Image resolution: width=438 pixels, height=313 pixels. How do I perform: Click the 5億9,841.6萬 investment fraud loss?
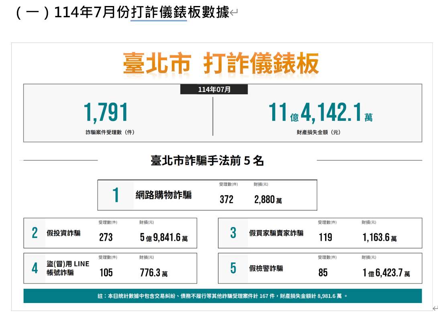click(x=164, y=238)
